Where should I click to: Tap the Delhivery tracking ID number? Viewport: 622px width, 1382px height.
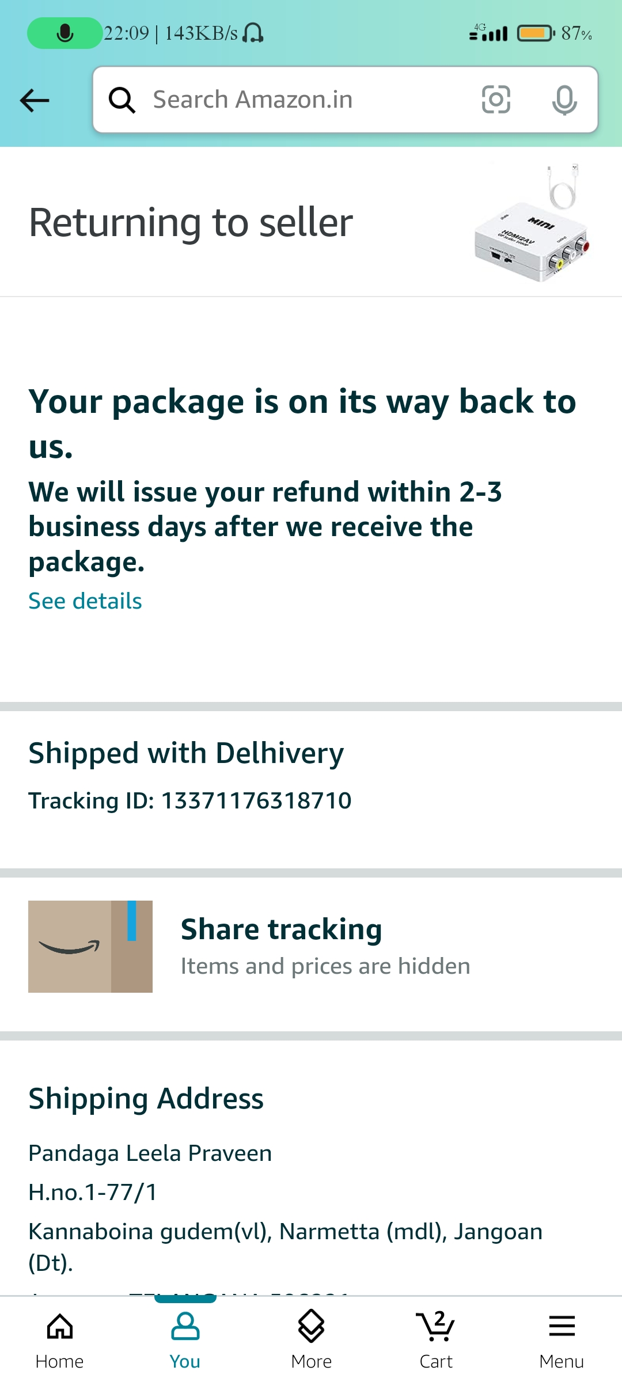coord(256,801)
